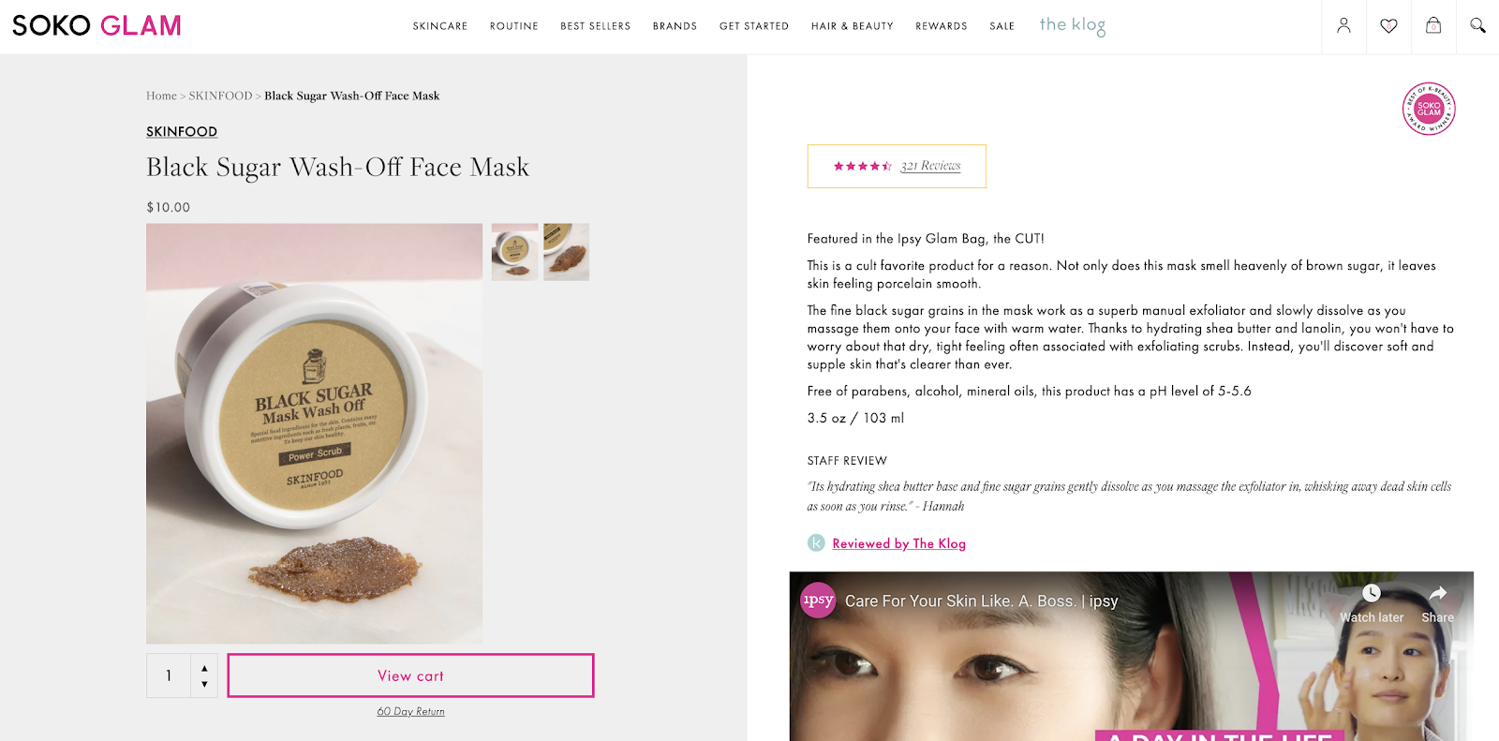Open the user account icon
The image size is (1499, 741).
pos(1343,26)
